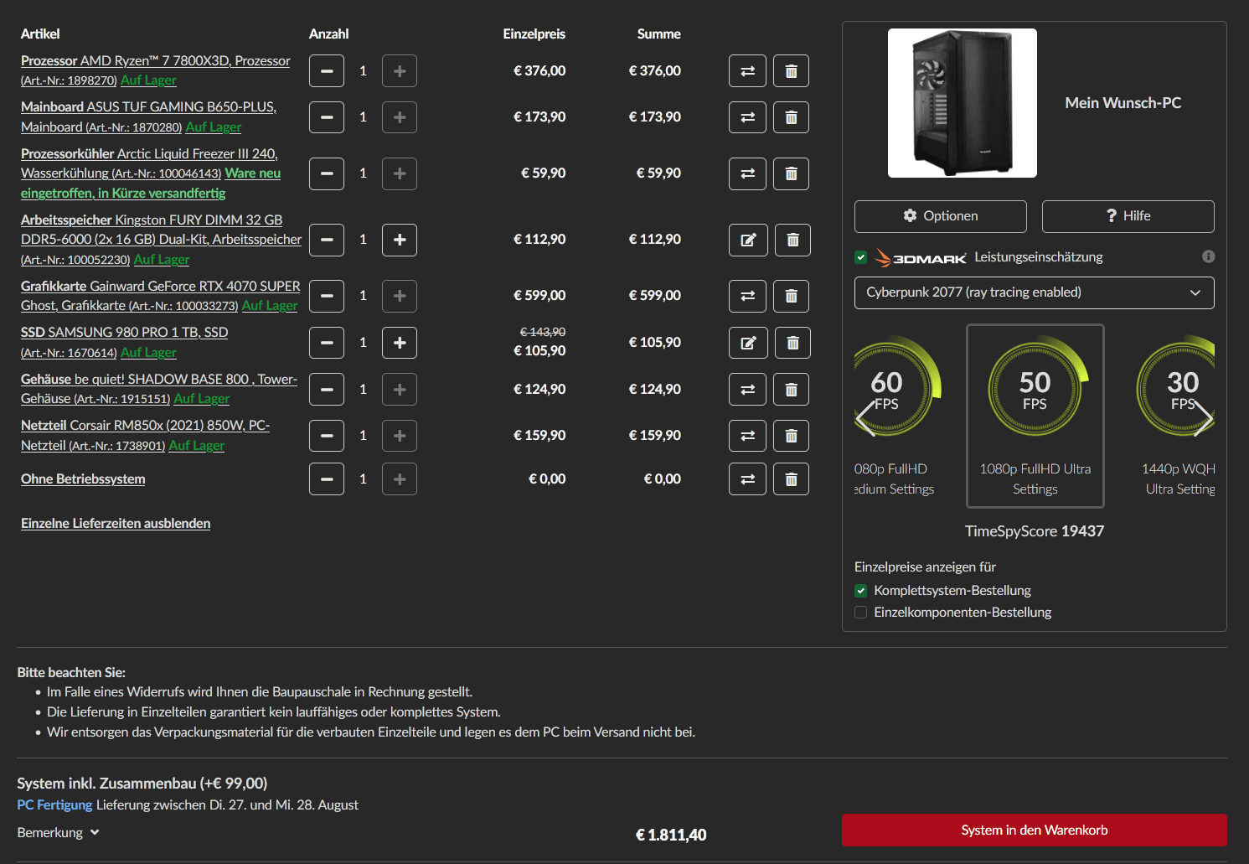Edit the Kingston FURY RAM item
This screenshot has width=1249, height=864.
pyautogui.click(x=748, y=240)
